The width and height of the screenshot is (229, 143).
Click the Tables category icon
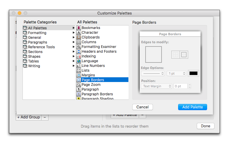coord(25,61)
